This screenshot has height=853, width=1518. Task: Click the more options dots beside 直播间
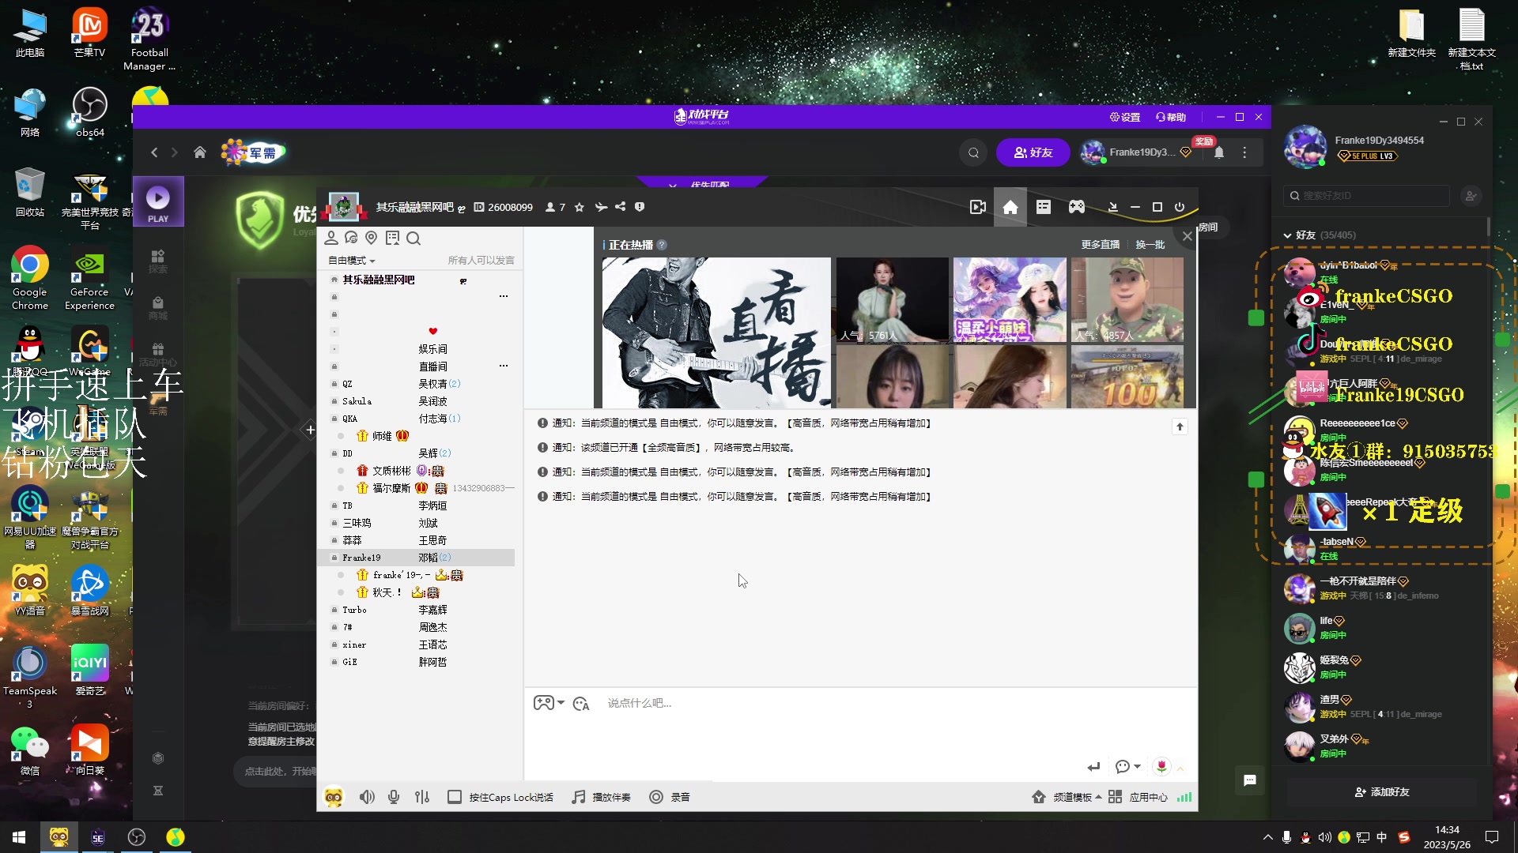point(504,366)
